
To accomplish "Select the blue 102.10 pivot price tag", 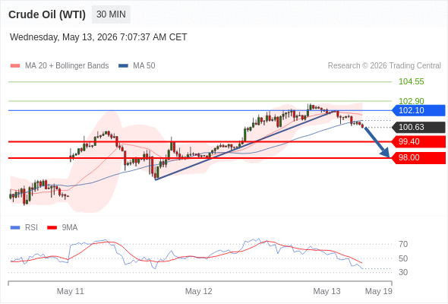I will click(x=418, y=110).
